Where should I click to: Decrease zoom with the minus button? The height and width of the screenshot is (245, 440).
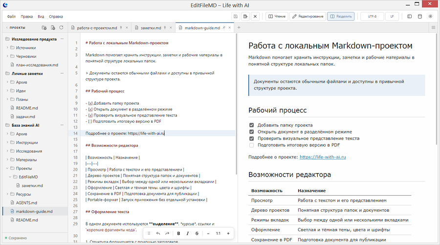tap(208, 233)
